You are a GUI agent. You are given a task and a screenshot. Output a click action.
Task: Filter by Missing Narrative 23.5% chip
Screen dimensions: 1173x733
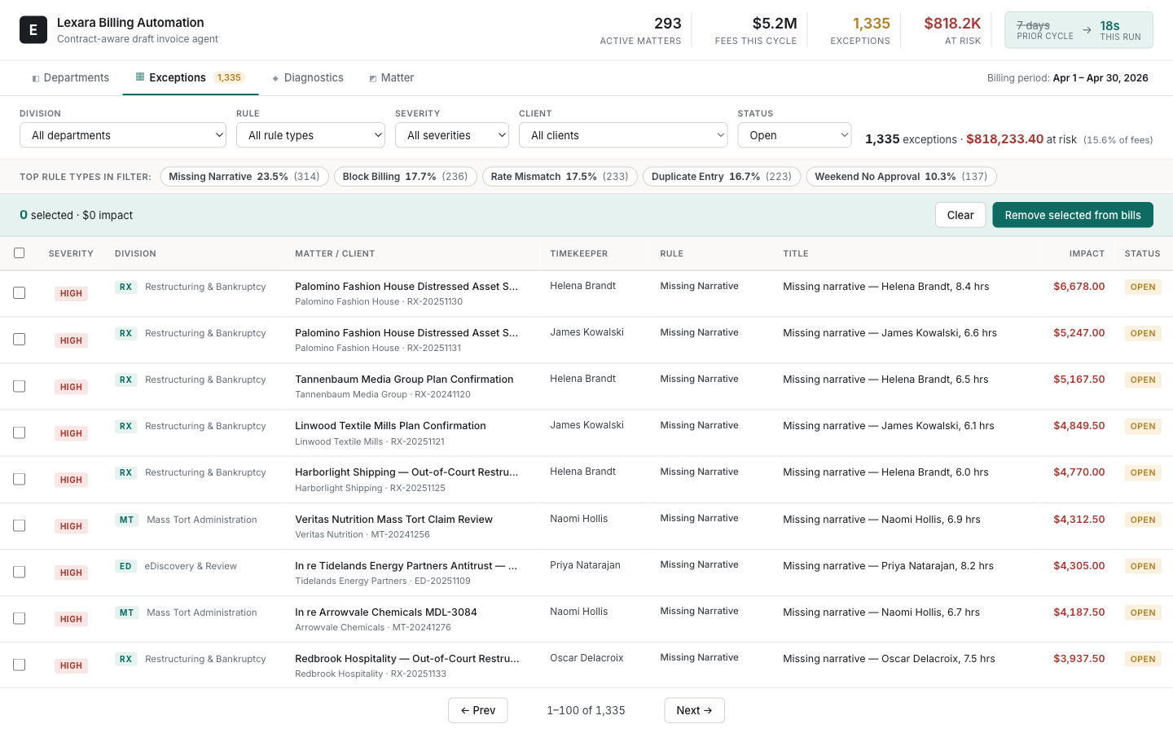point(244,177)
